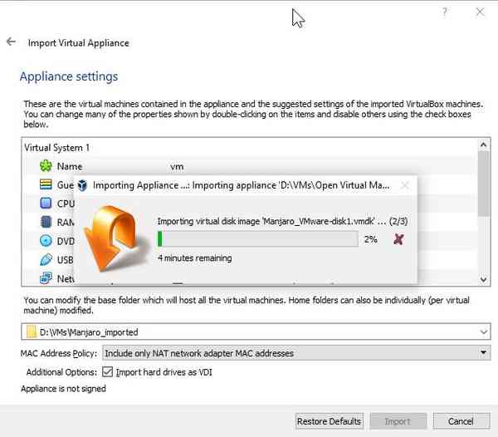
Task: Cancel the import with the red X icon
Action: pos(398,239)
